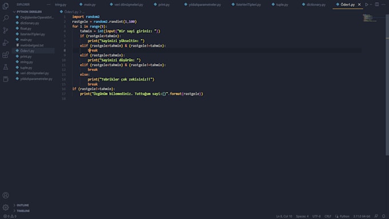
Task: Open the Accounts menu icon
Action: 6,195
